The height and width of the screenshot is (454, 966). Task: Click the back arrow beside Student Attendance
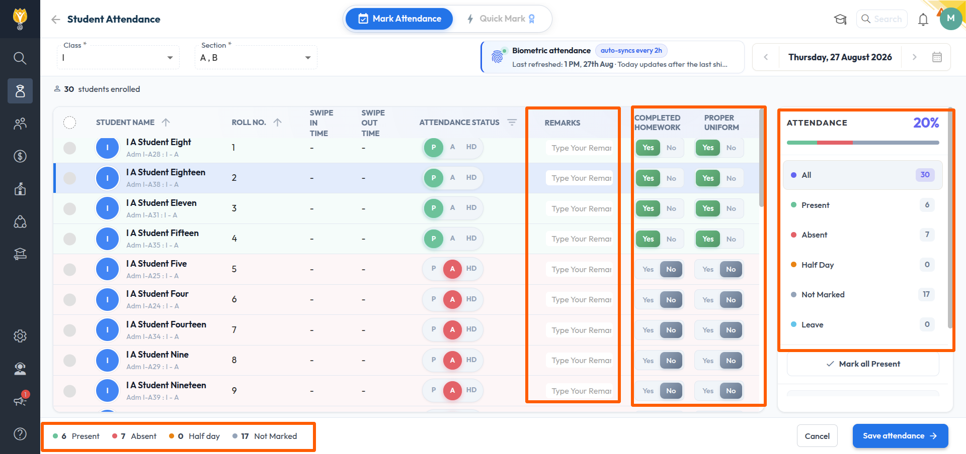[55, 19]
